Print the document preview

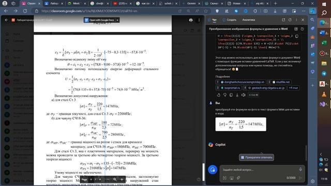tap(191, 20)
